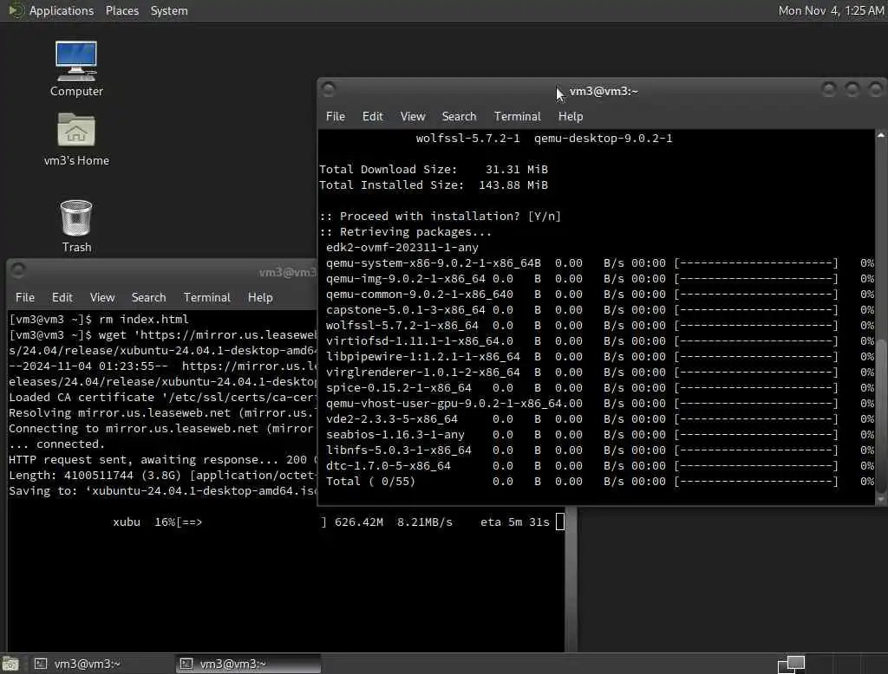Open View menu in front terminal window
The width and height of the screenshot is (888, 674).
(412, 116)
